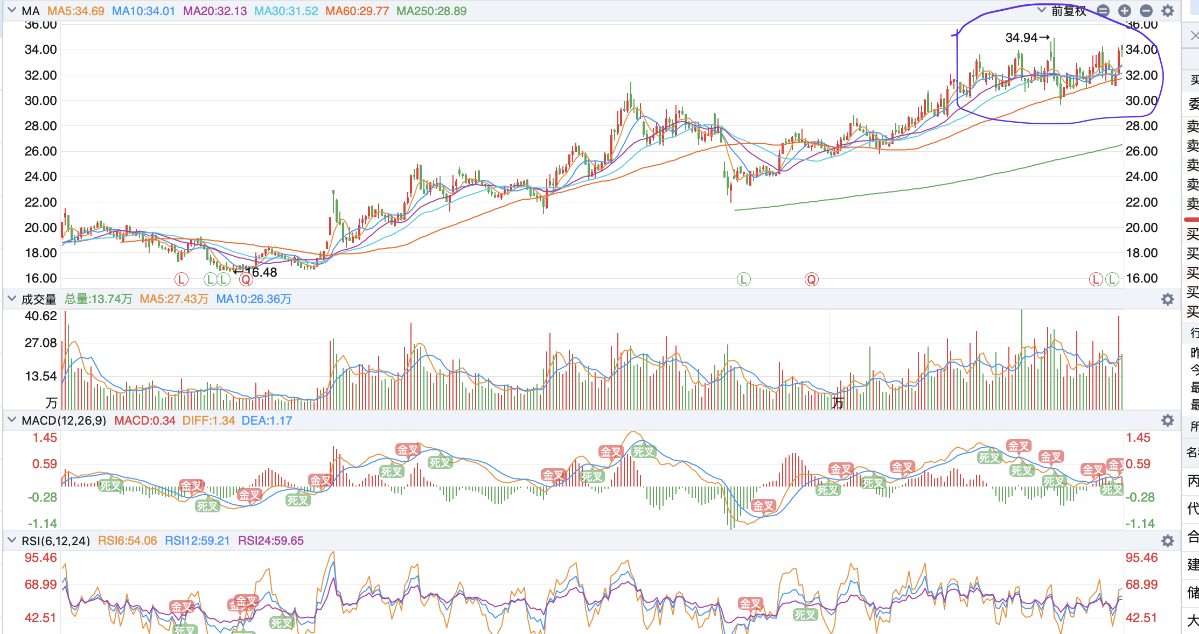Click the RSI6:54.06 legend label
This screenshot has height=634, width=1199.
point(128,540)
